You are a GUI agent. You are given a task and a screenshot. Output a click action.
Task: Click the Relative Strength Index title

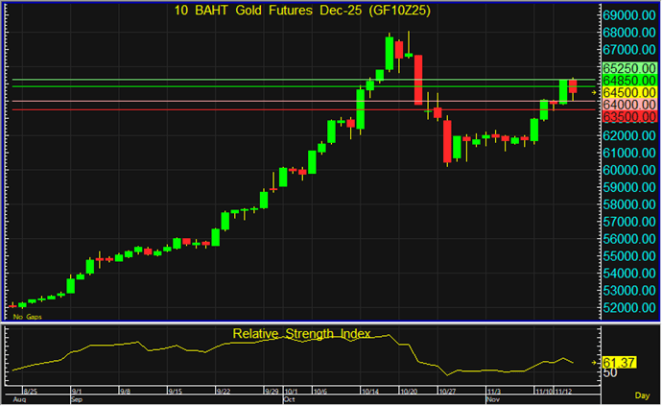click(300, 334)
